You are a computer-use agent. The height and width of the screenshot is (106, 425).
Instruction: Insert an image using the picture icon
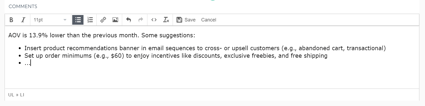coord(115,20)
